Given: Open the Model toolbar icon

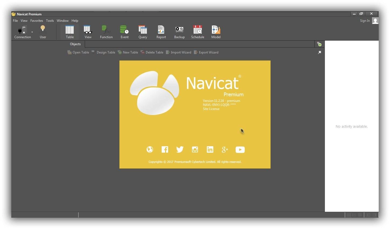Looking at the screenshot, I should pos(216,30).
